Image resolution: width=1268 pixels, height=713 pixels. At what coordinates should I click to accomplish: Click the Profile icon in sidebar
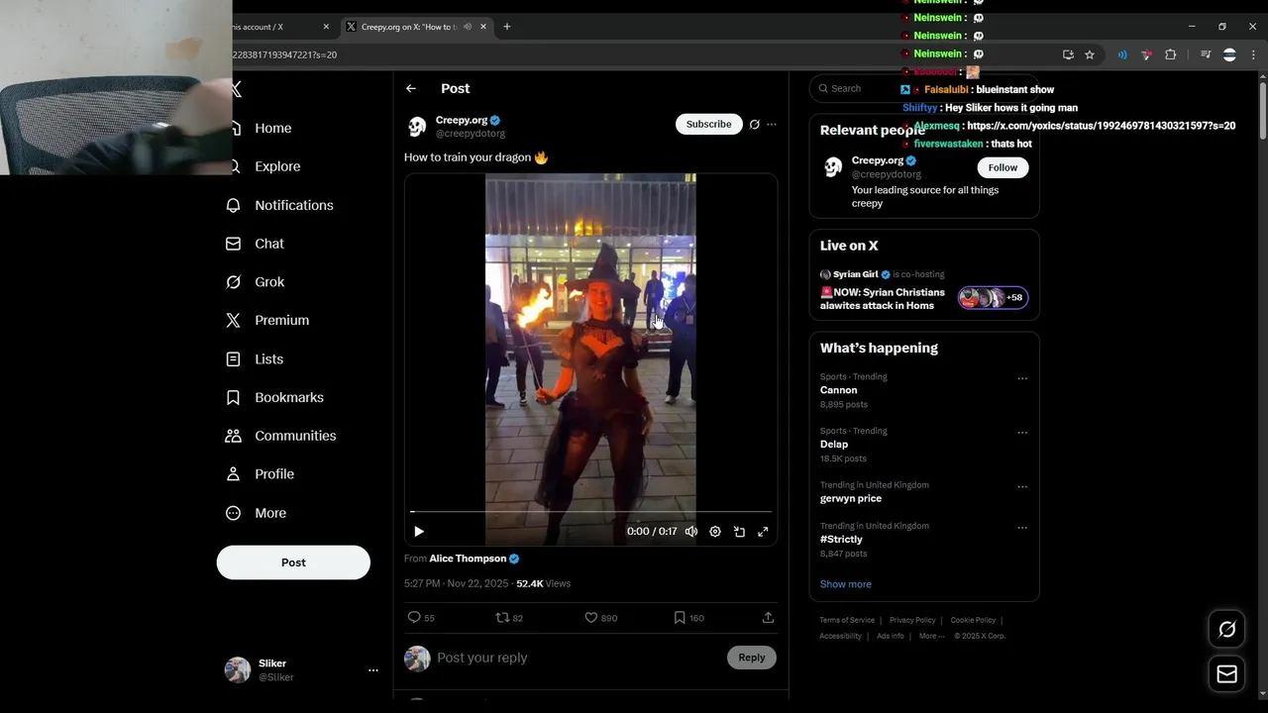point(234,474)
